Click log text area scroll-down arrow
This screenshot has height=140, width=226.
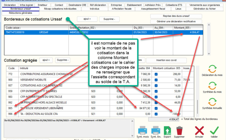coord(132,136)
